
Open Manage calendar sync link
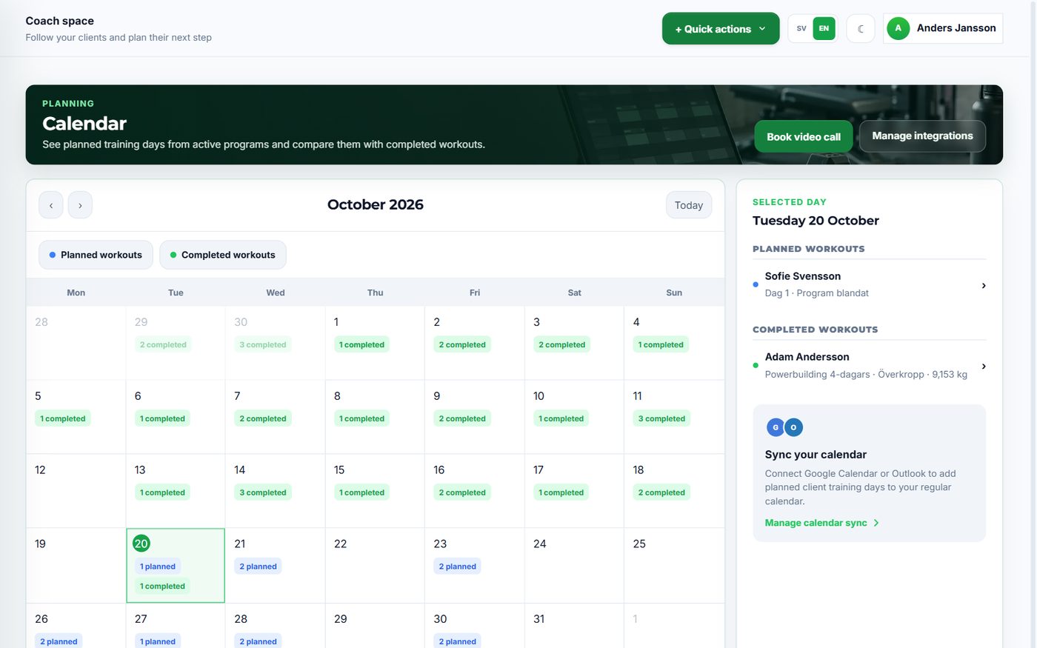[x=822, y=523]
